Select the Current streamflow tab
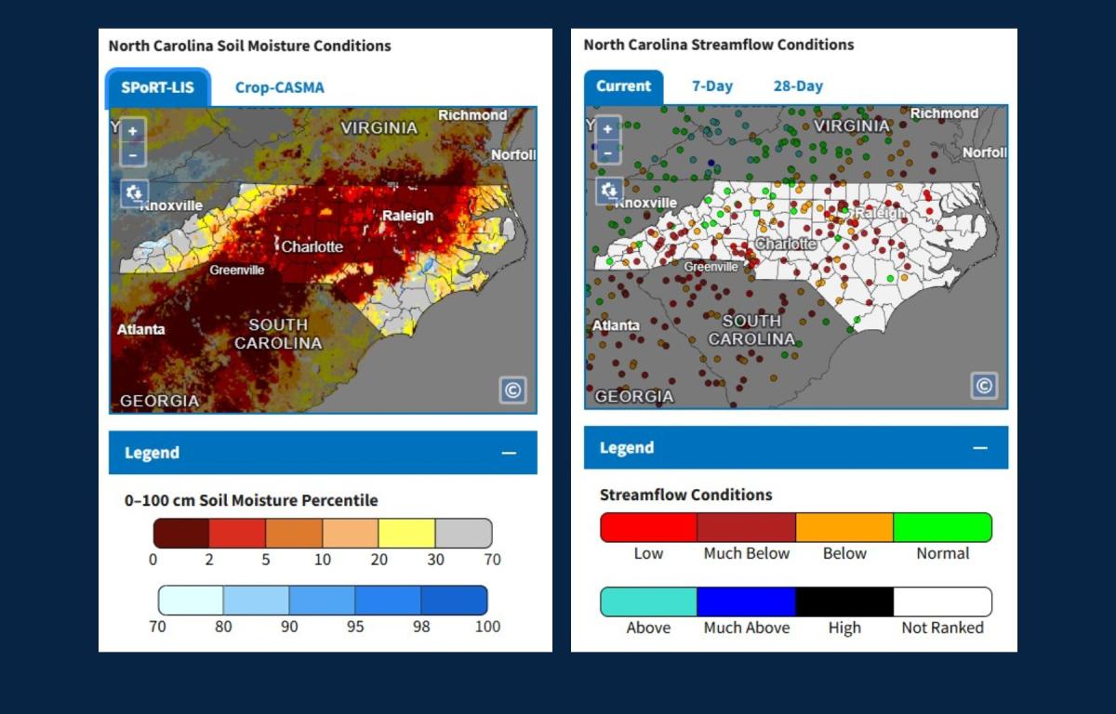Screen dimensions: 1116x714 (x=622, y=86)
